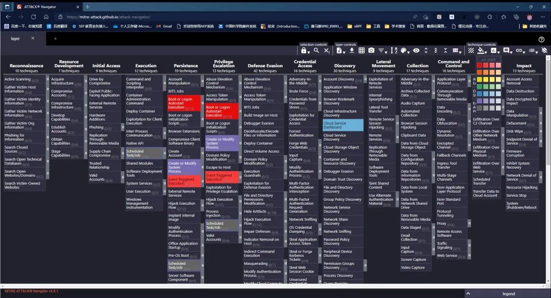Click the Impact tactic header
Image resolution: width=551 pixels, height=298 pixels.
(523, 66)
